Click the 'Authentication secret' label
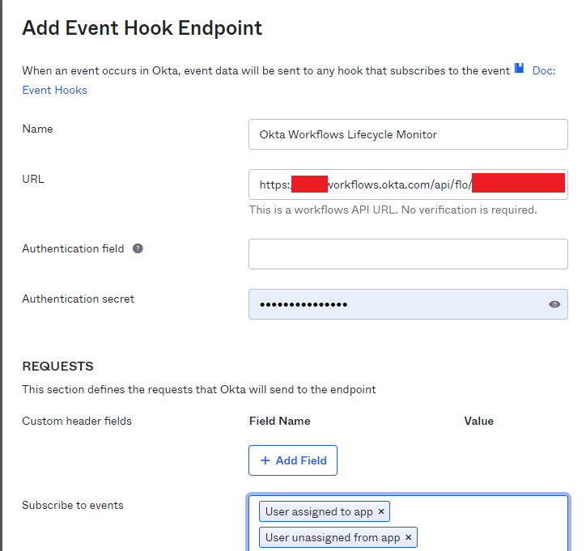 pyautogui.click(x=78, y=299)
